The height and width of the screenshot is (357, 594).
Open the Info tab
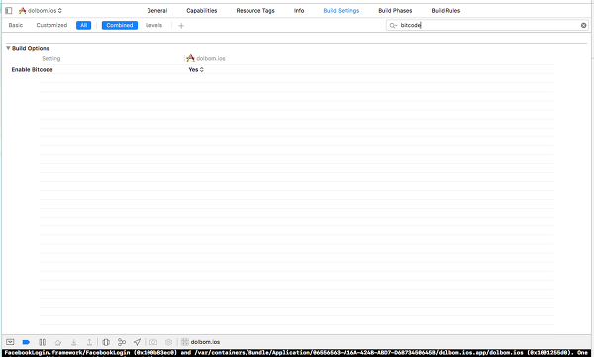coord(299,11)
